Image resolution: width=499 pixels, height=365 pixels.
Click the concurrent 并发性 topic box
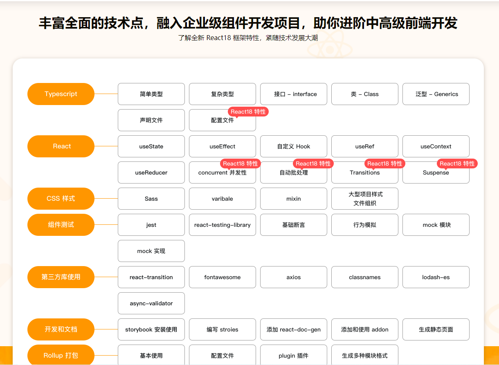tap(223, 173)
